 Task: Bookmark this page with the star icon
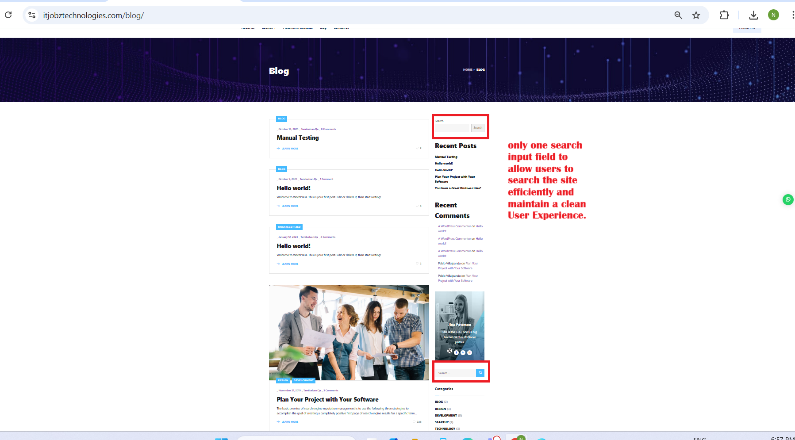[696, 15]
